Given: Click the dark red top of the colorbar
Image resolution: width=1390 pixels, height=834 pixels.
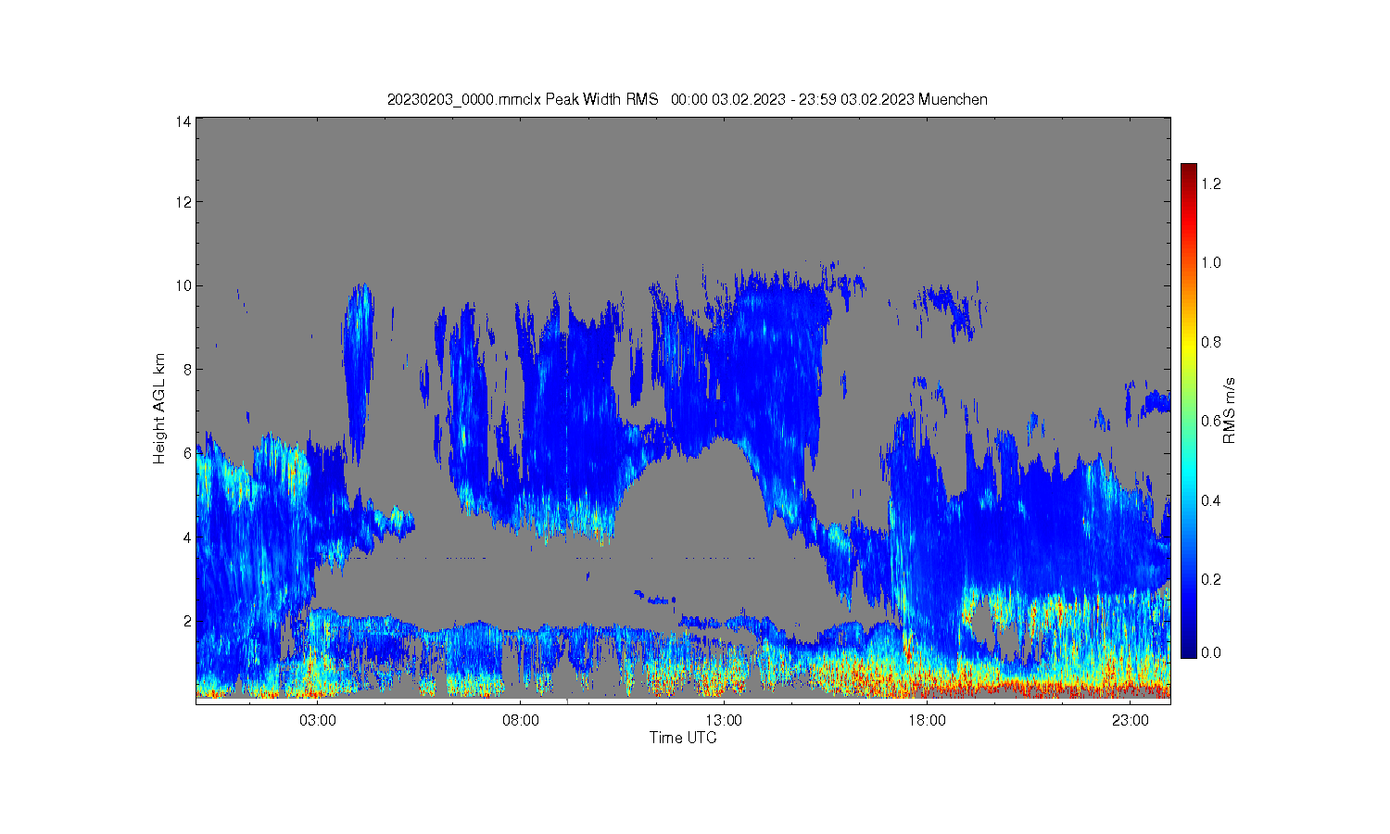Looking at the screenshot, I should (x=1189, y=172).
